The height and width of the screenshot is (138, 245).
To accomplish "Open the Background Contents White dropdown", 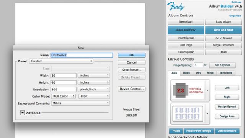I will (80, 103).
